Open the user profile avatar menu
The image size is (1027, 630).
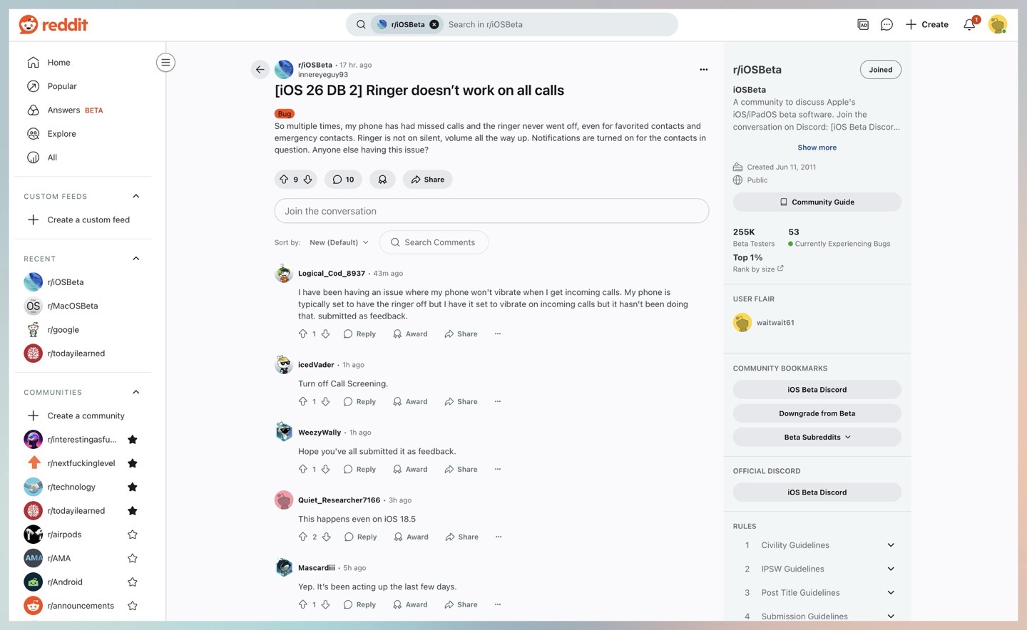tap(998, 24)
